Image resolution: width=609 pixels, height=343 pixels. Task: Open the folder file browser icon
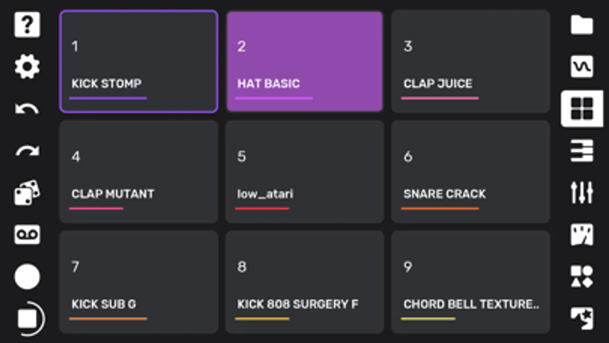coord(582,25)
